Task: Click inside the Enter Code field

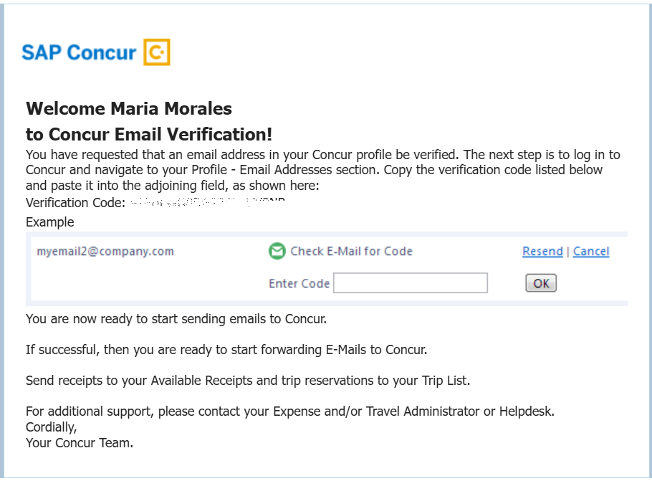Action: (411, 283)
